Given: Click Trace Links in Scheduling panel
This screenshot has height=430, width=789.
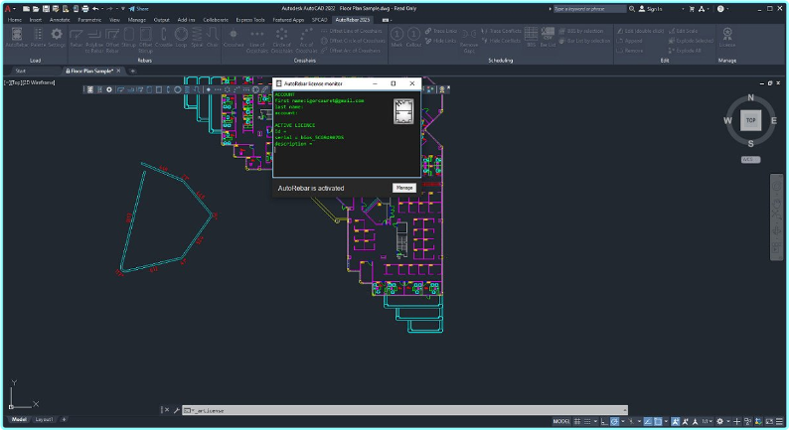Looking at the screenshot, I should [441, 31].
